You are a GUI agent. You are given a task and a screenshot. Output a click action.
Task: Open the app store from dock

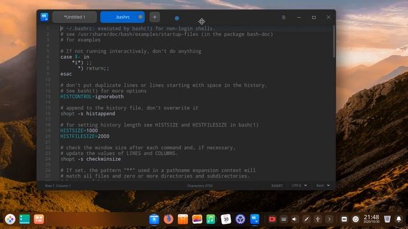coord(183,219)
